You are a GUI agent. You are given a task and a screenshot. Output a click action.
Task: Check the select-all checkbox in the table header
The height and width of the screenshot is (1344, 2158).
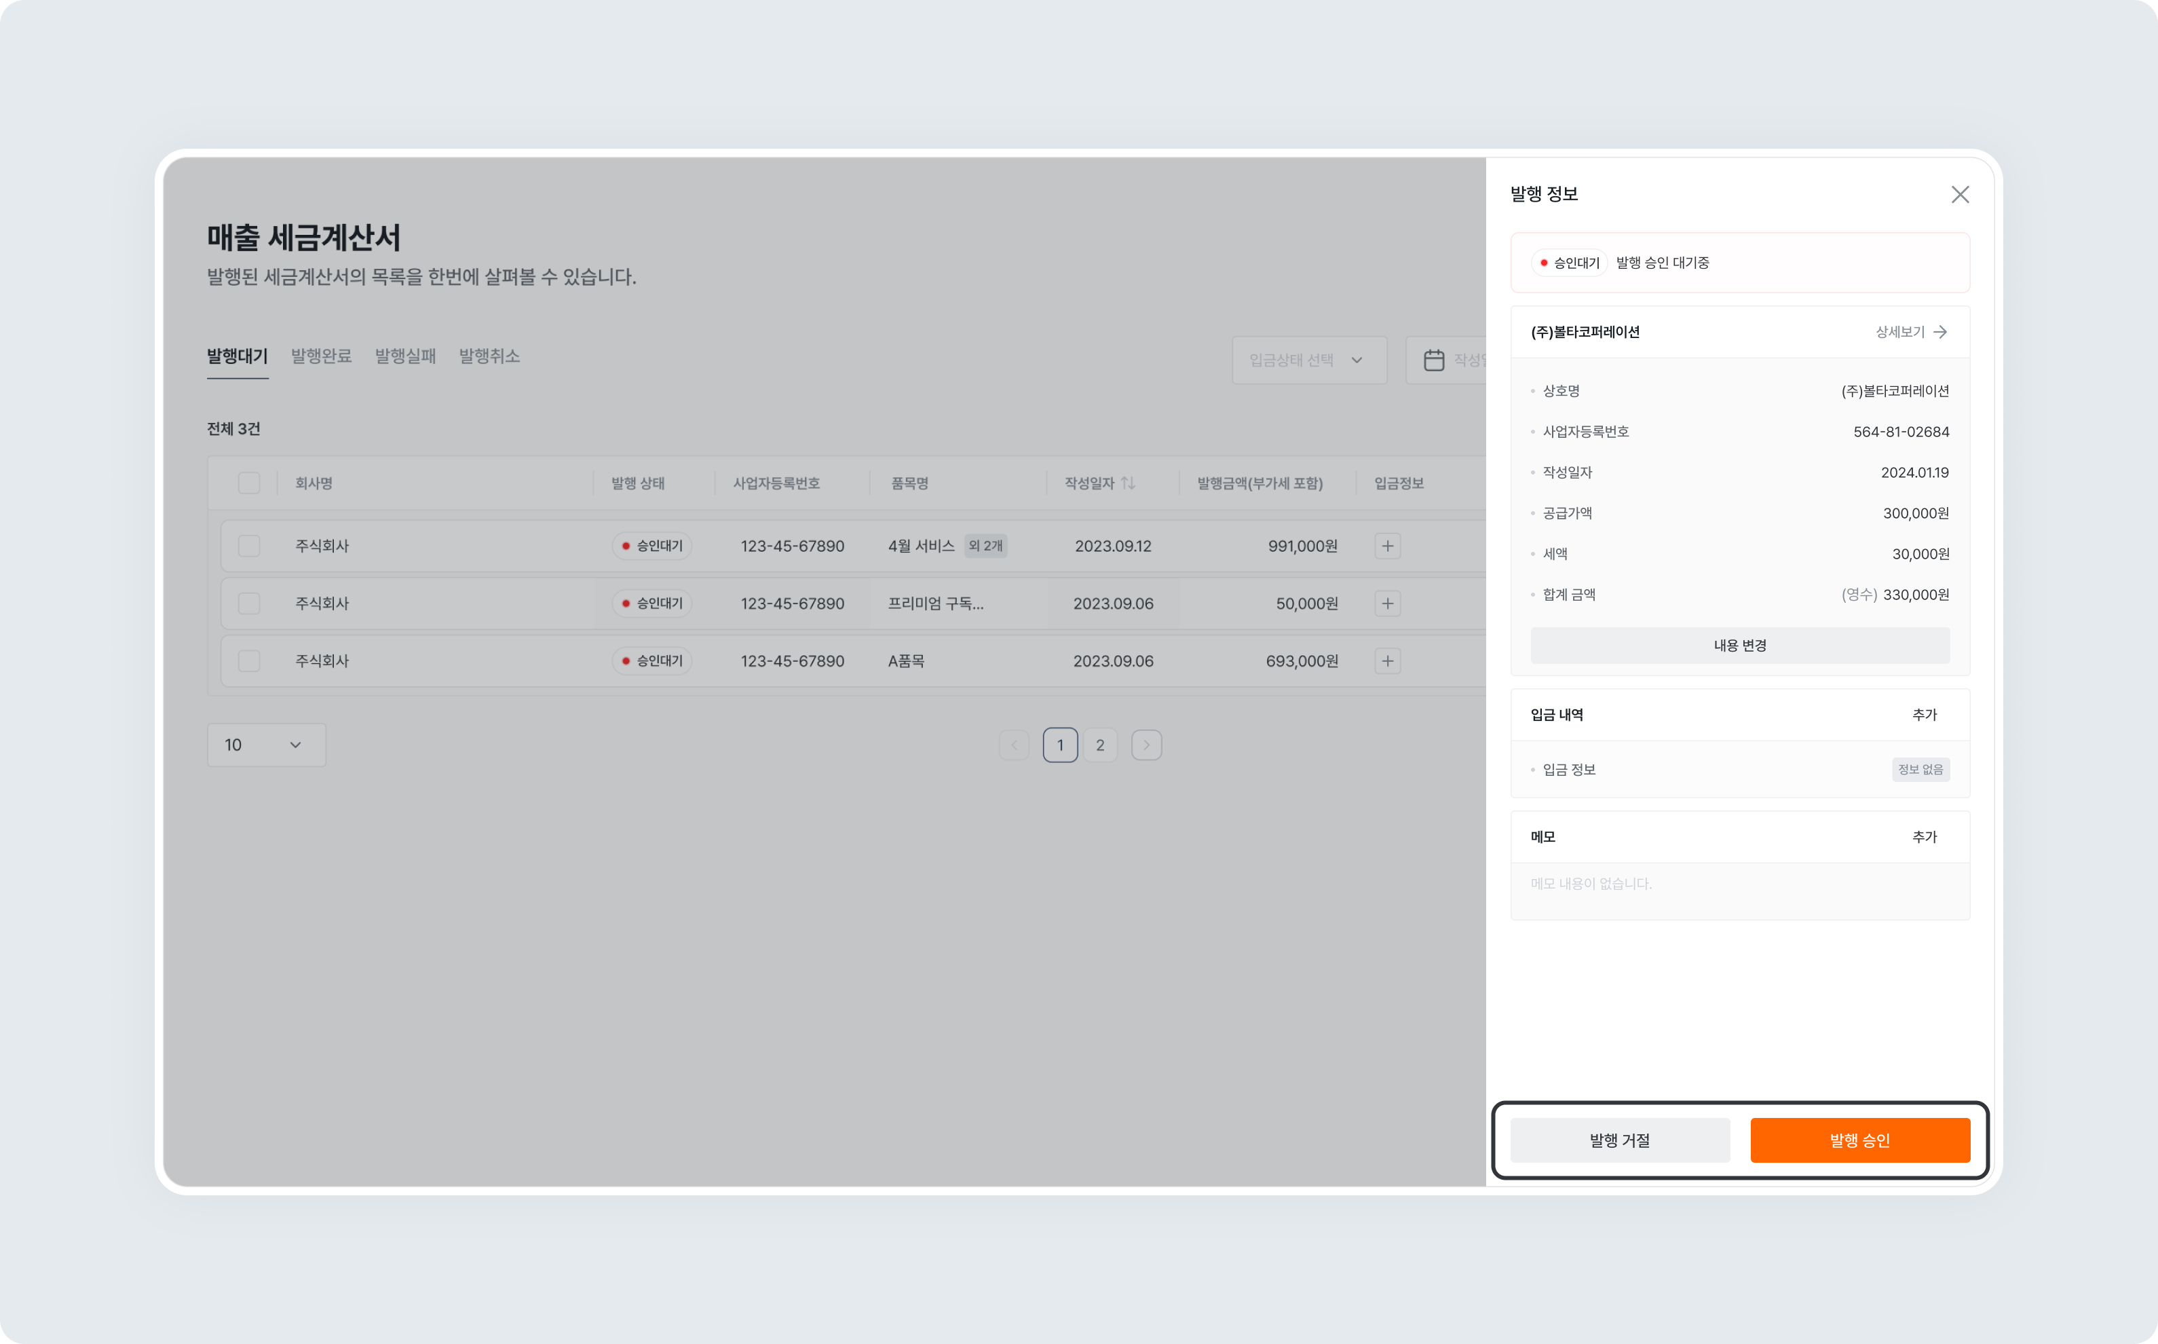(249, 483)
